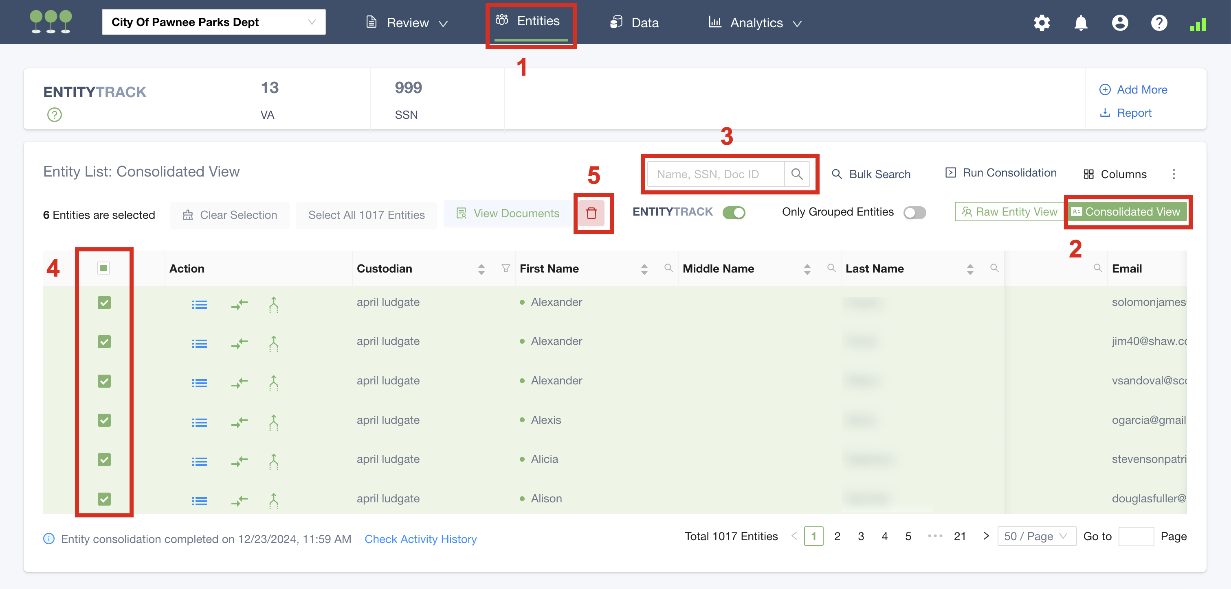Expand City Of Pawnee Parks Dept dropdown
The image size is (1231, 589).
(213, 22)
